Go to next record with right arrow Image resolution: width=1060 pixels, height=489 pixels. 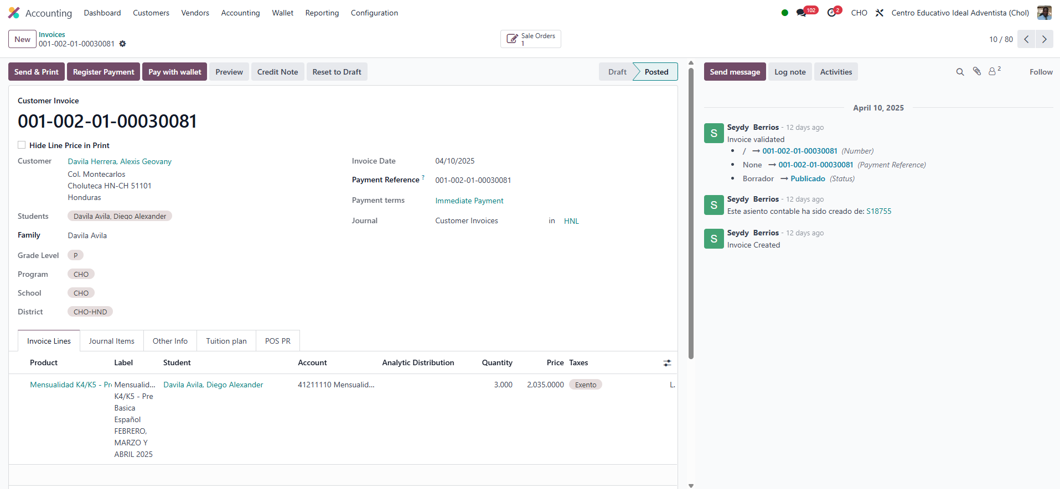click(1045, 39)
